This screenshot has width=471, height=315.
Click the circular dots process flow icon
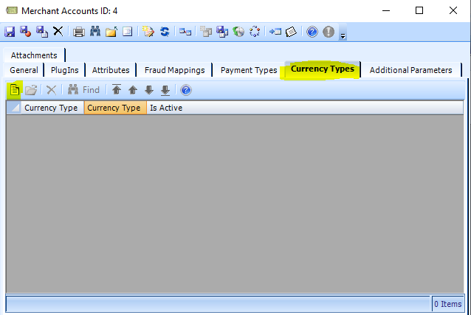[x=255, y=32]
